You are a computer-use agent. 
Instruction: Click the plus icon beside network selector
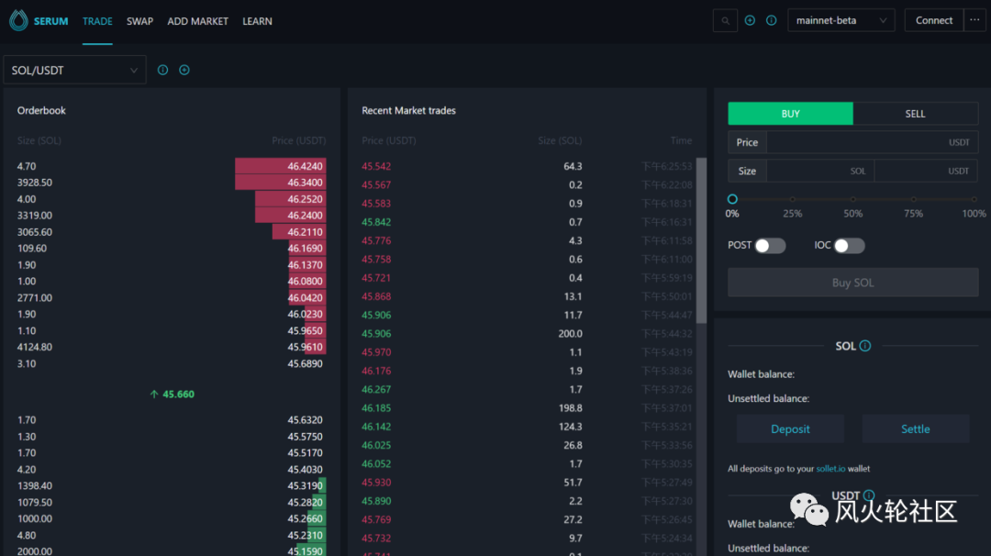click(750, 21)
